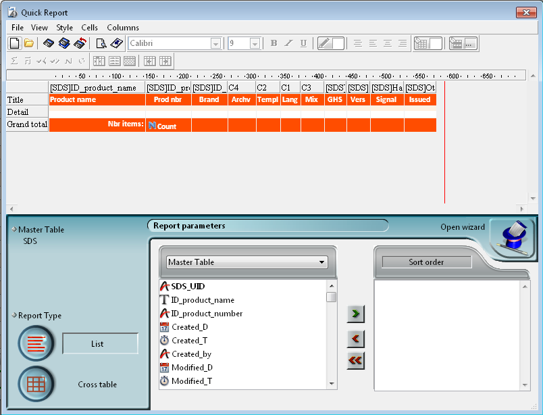Click the double red remove-all arrows button
543x415 pixels.
coord(356,360)
